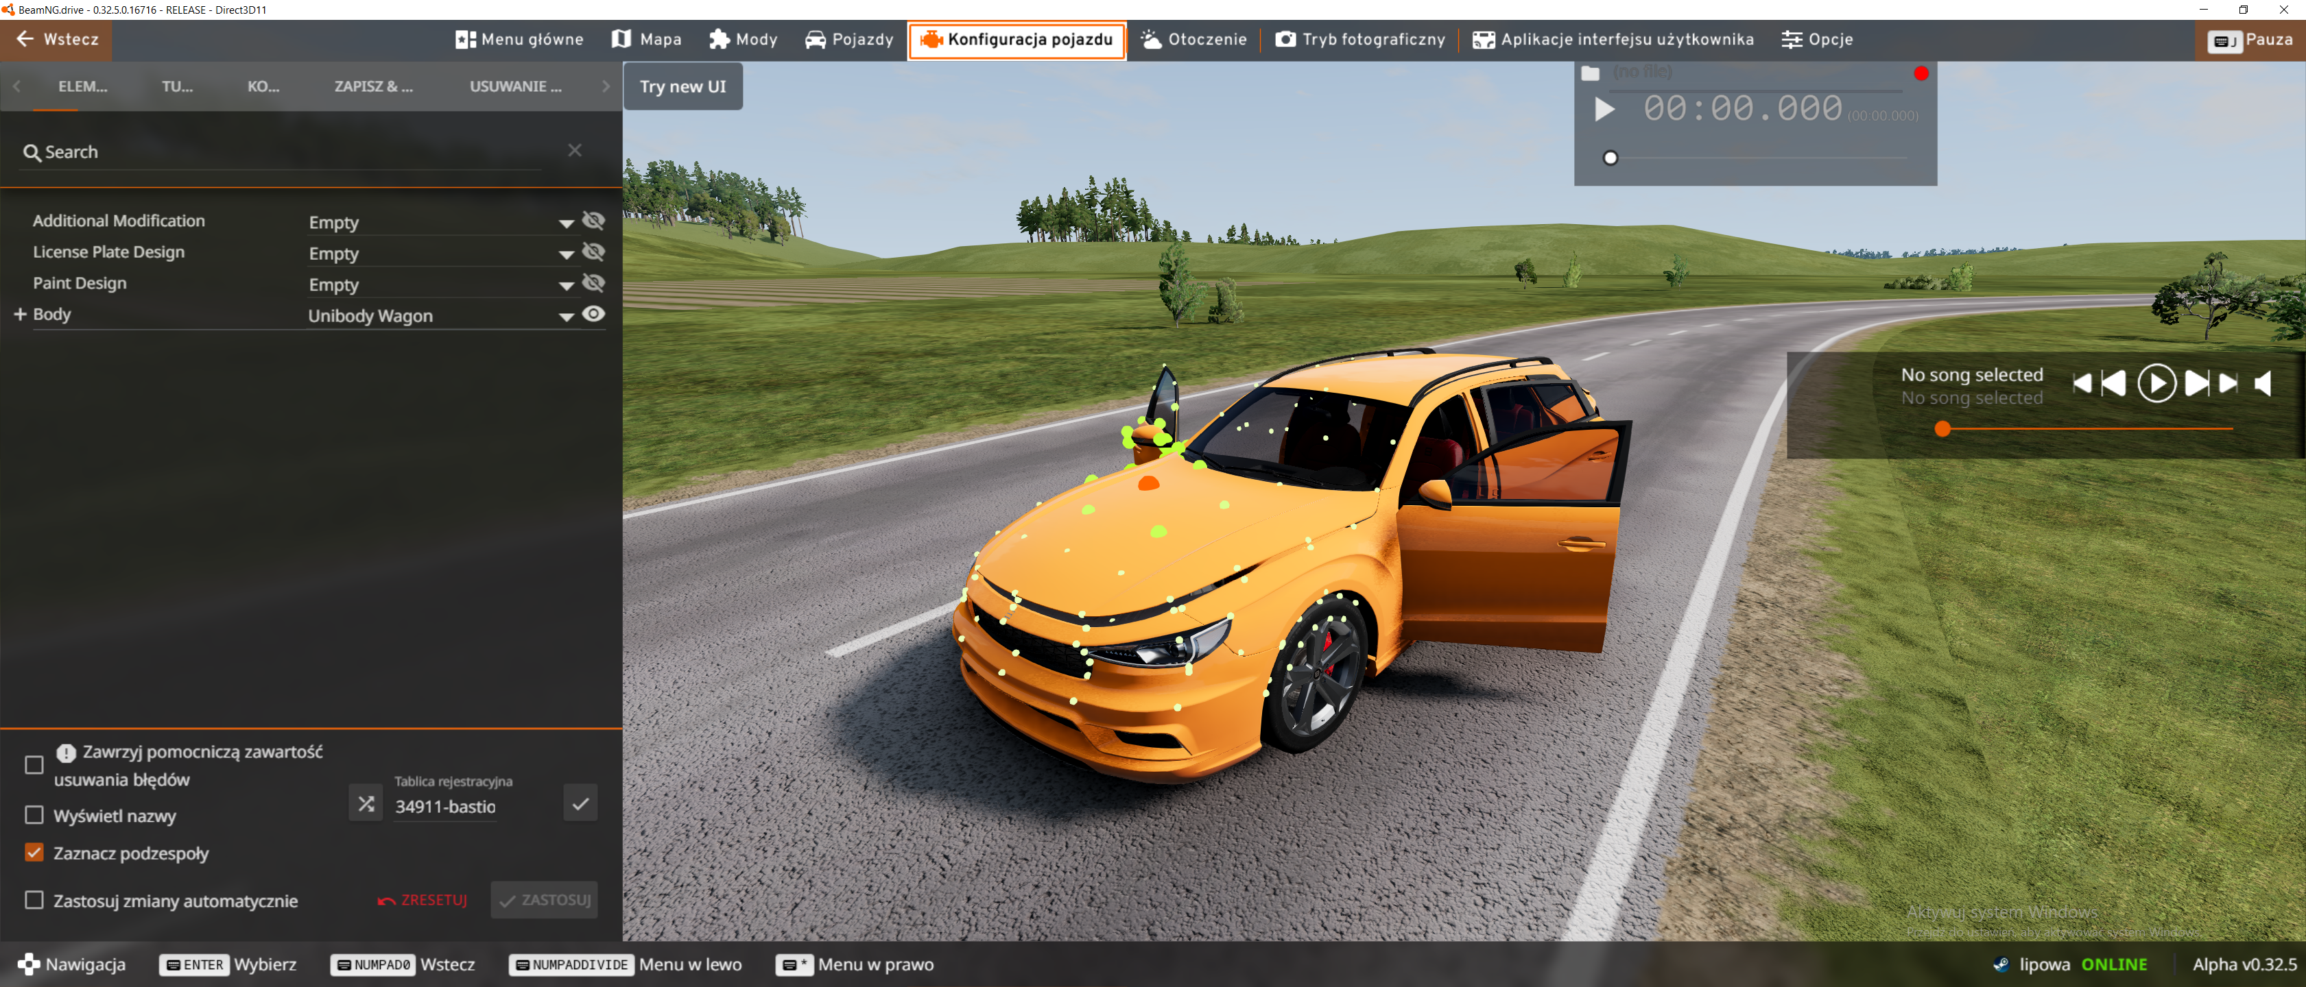Edit Tablica rejestracyjna text field

[446, 806]
